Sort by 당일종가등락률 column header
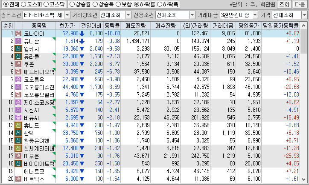The image size is (309, 185). [x=281, y=26]
